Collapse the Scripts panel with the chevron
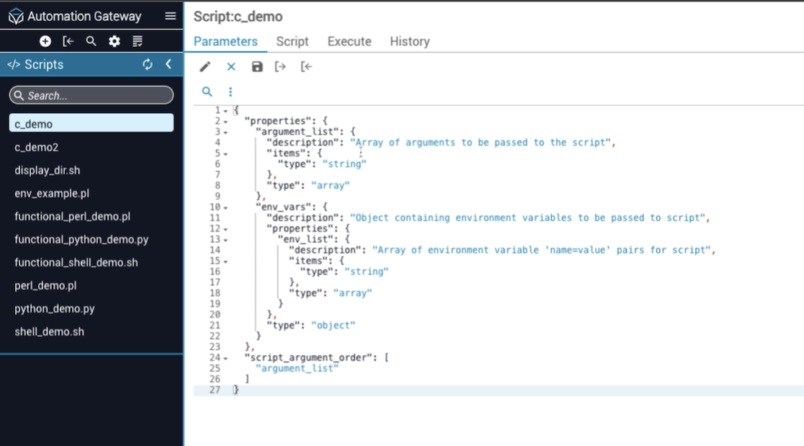 169,64
